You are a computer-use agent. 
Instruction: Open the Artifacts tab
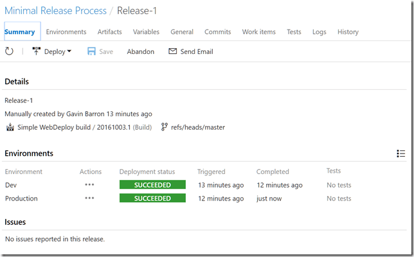(x=109, y=32)
